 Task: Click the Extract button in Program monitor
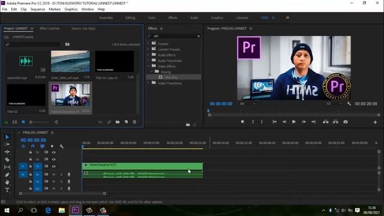click(335, 122)
